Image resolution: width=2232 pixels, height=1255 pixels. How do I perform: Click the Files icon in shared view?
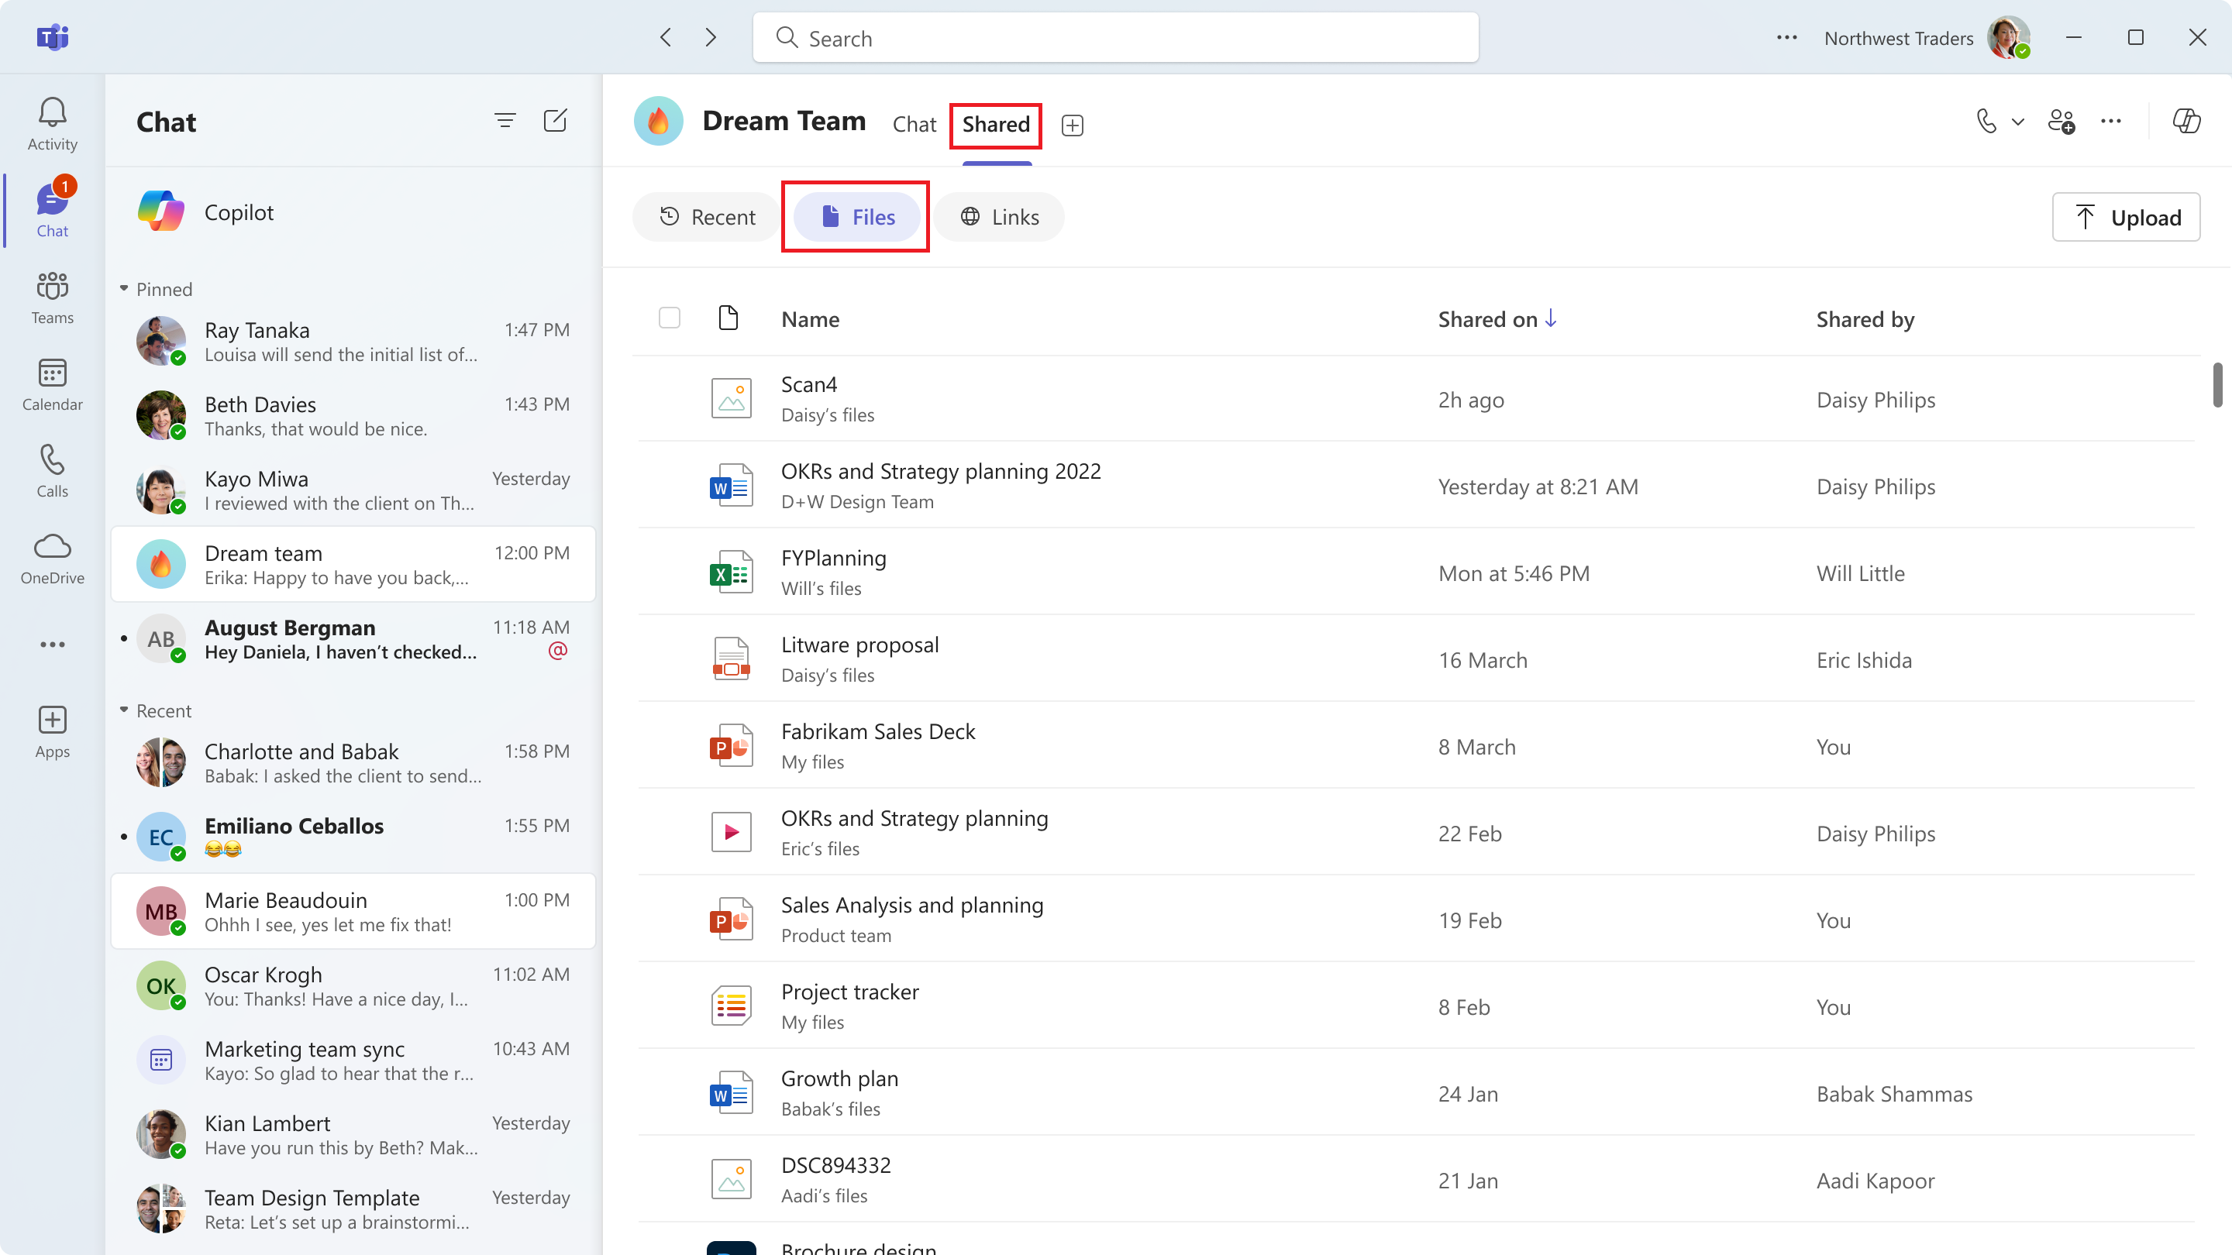(x=829, y=216)
